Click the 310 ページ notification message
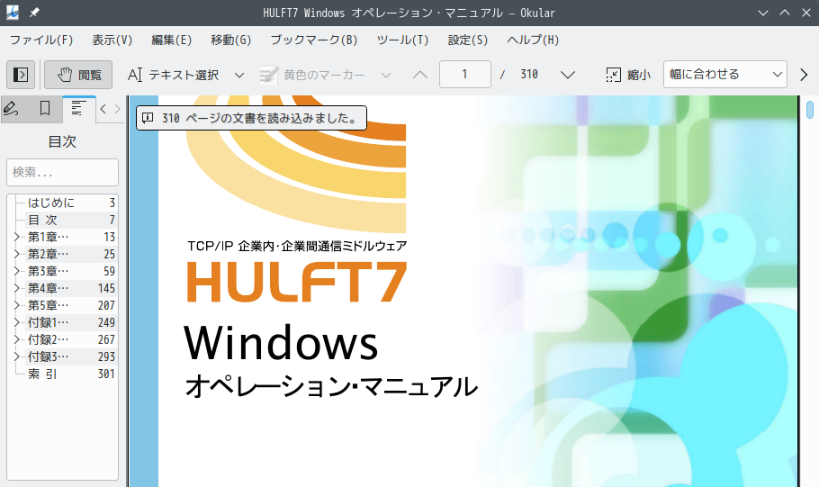 coord(252,118)
